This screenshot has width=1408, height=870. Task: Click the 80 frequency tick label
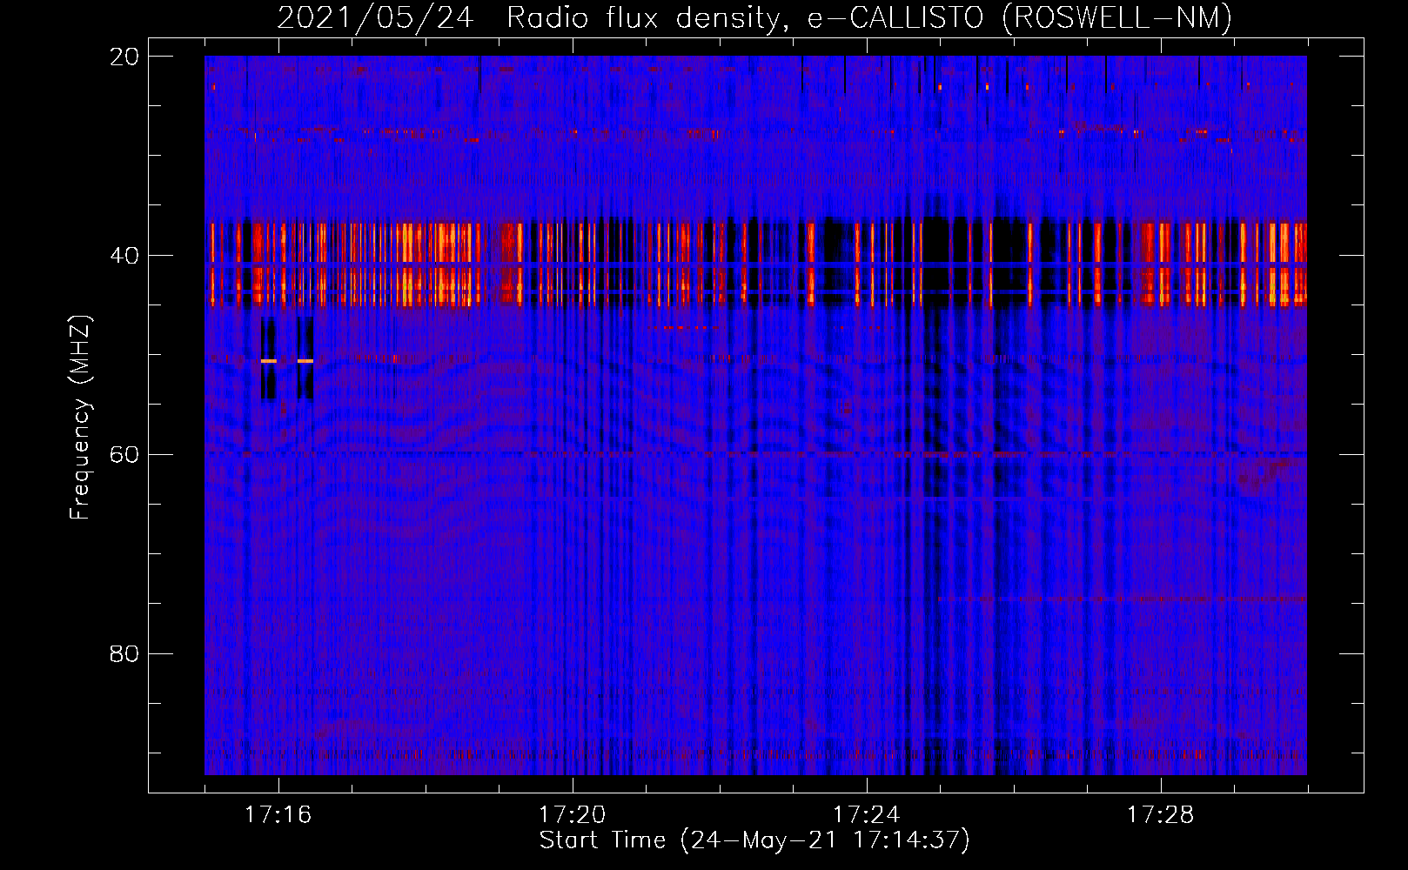coord(124,653)
